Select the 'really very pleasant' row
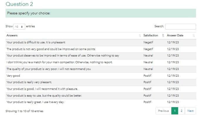 tap(101, 82)
